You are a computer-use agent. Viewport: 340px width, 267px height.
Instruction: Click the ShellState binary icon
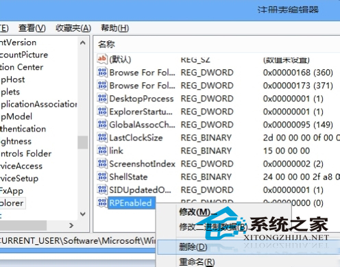point(102,177)
